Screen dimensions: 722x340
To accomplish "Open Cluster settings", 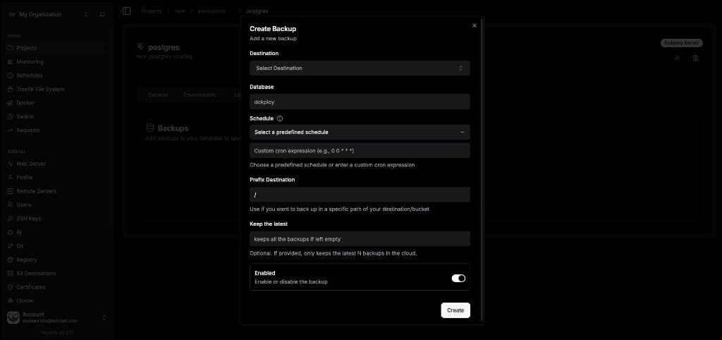I will click(x=55, y=300).
